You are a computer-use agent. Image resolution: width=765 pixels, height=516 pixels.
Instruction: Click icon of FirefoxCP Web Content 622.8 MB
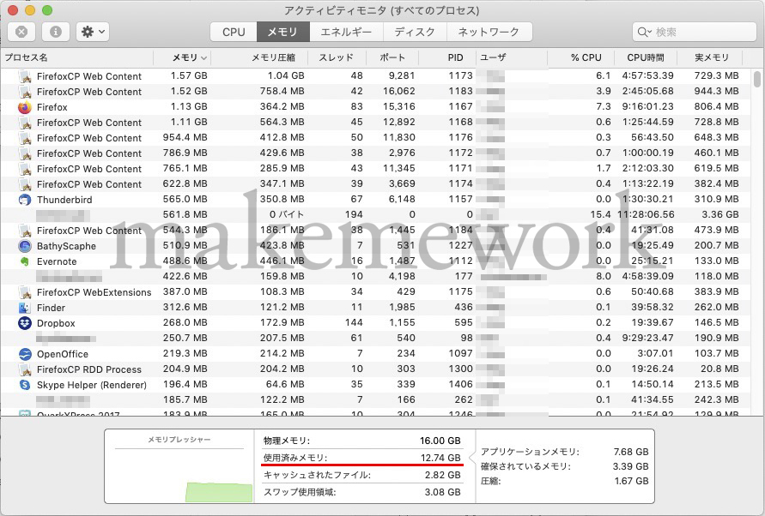(x=25, y=184)
